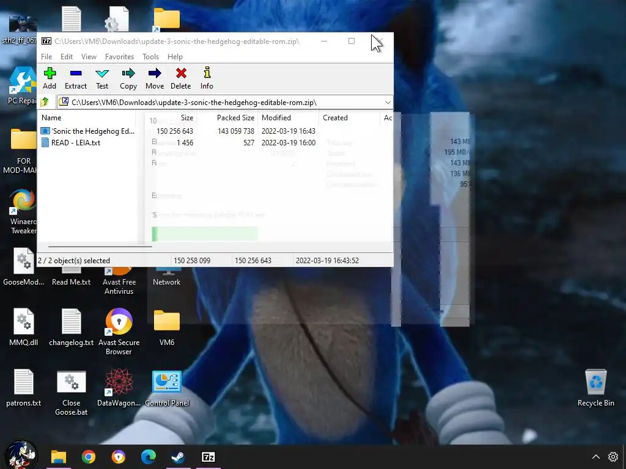Screen dimensions: 626x469
Task: Select the 'Sonic the Hedgehog Ed...' file
Action: 87,131
